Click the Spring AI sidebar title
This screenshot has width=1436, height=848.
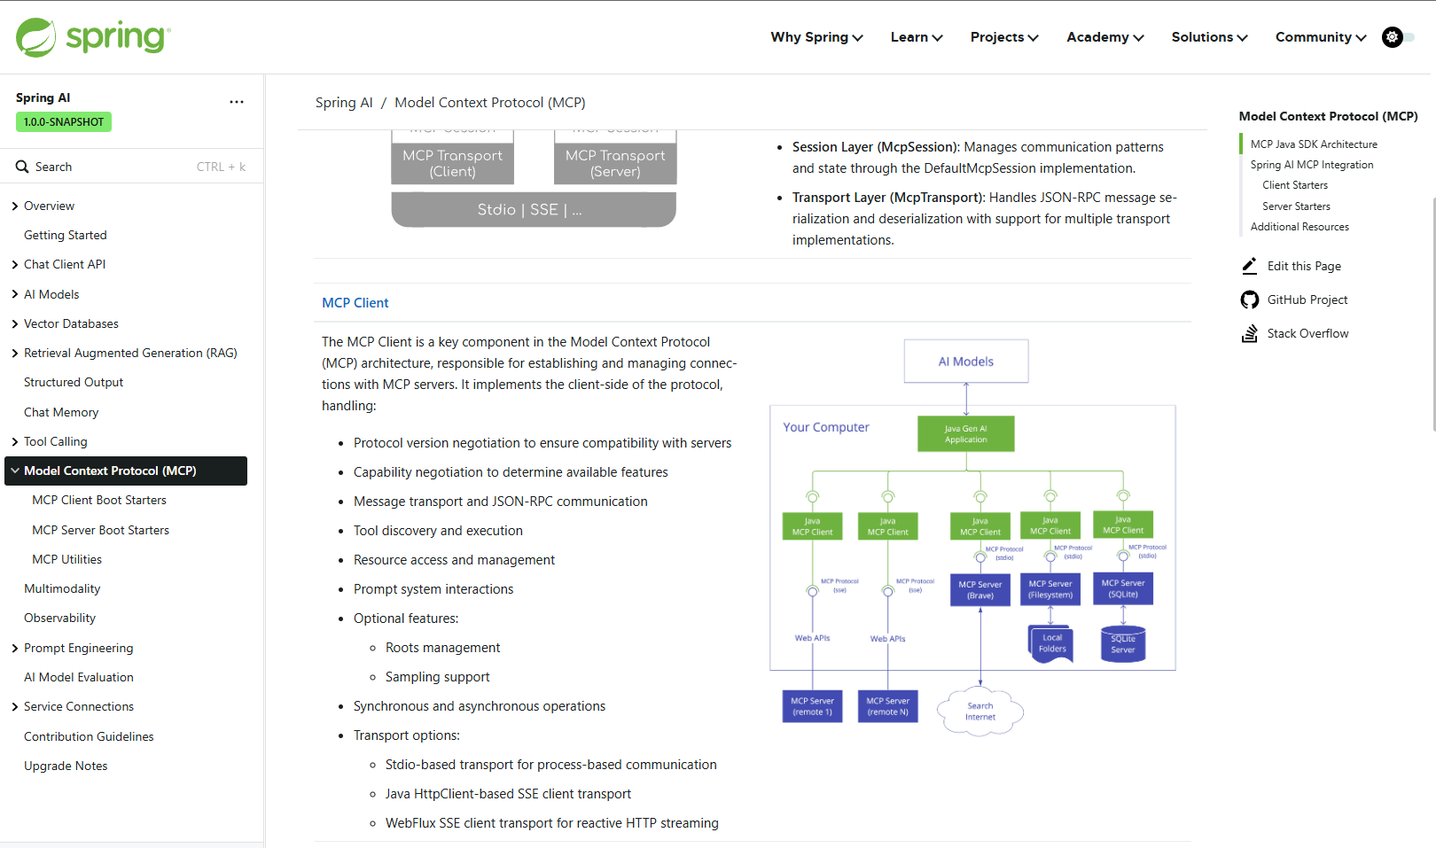tap(43, 97)
